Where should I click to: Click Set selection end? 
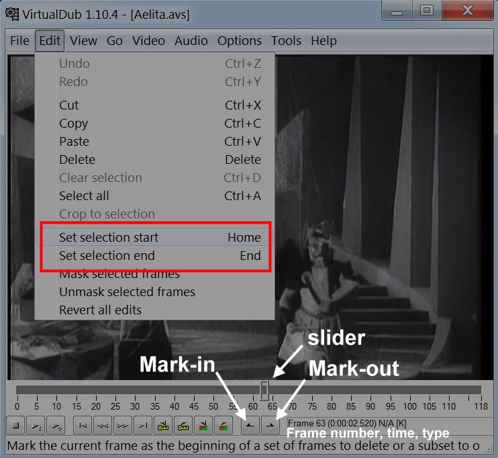coord(155,256)
